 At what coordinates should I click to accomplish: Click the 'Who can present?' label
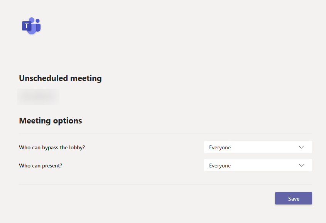pos(41,166)
